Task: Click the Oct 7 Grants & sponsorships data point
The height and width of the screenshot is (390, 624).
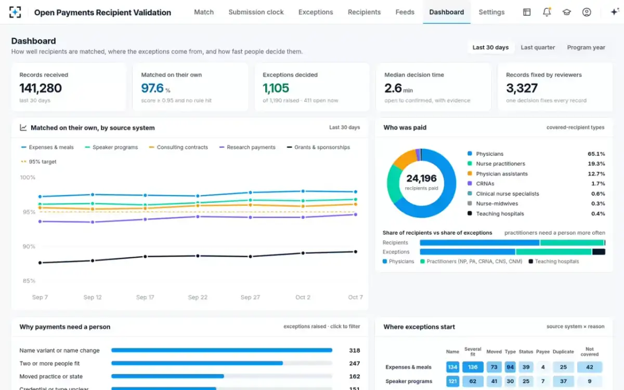Action: pyautogui.click(x=356, y=252)
